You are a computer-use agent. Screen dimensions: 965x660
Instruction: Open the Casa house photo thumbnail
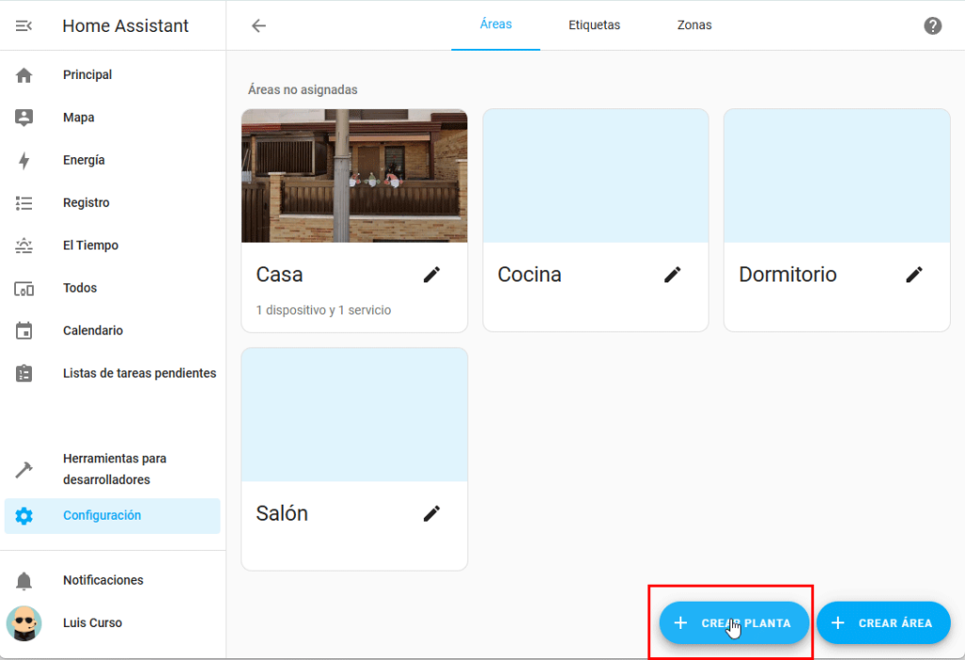(354, 176)
